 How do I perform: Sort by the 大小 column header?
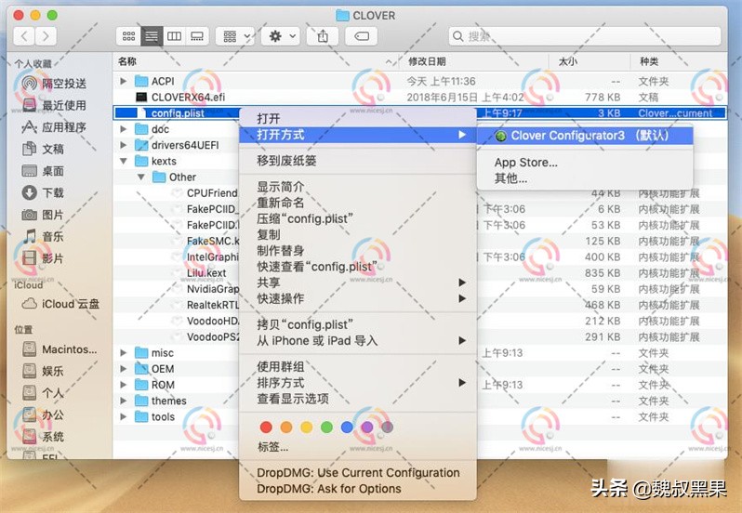click(x=590, y=61)
